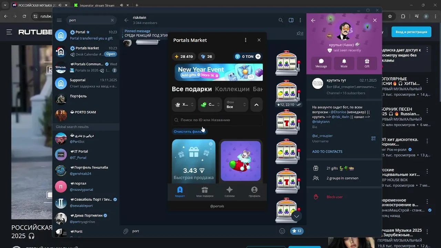The width and height of the screenshot is (441, 248).
Task: Open the Supportal chat
Action: point(86,83)
